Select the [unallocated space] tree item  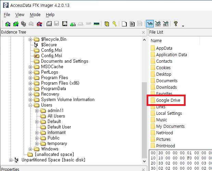tap(54, 154)
